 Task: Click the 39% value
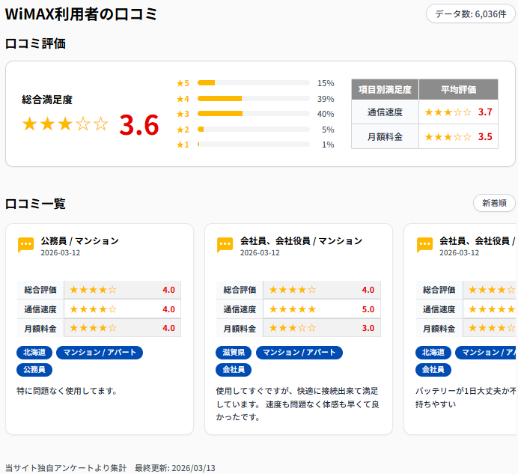(x=326, y=99)
